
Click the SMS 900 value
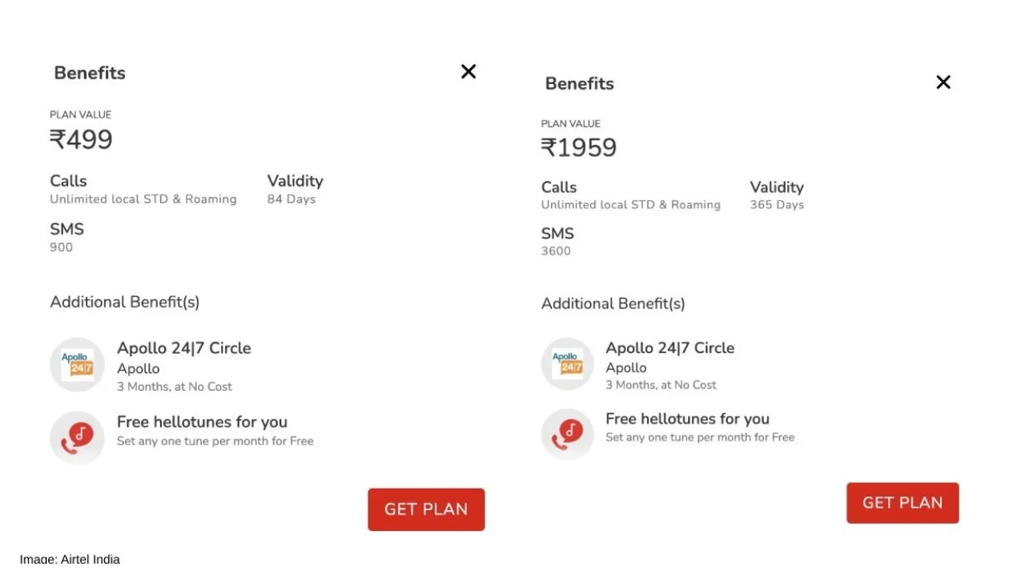[62, 247]
